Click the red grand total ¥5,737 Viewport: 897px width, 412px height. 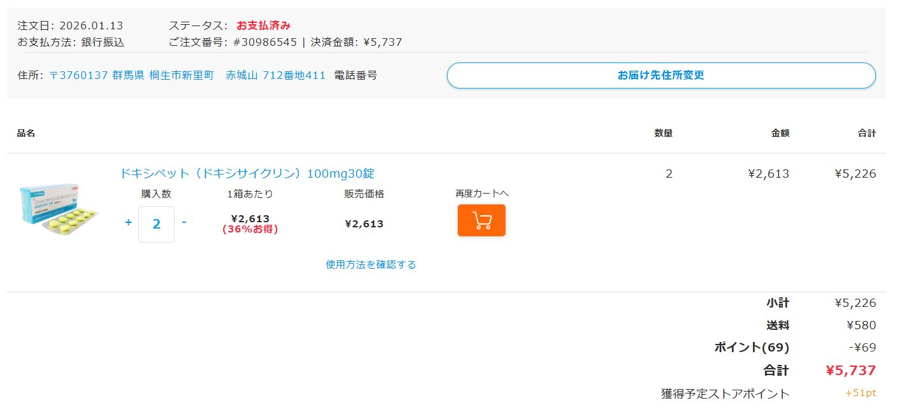[x=850, y=371]
